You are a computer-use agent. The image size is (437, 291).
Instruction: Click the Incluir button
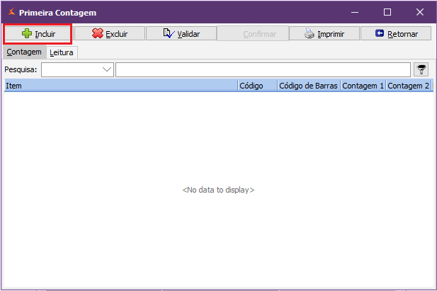38,34
